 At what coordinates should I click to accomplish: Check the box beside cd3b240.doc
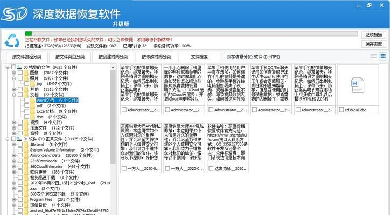point(342,110)
